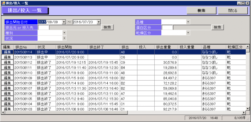Click the 排出終了 column header
Screen dimensions: 251x122
coord(104,47)
